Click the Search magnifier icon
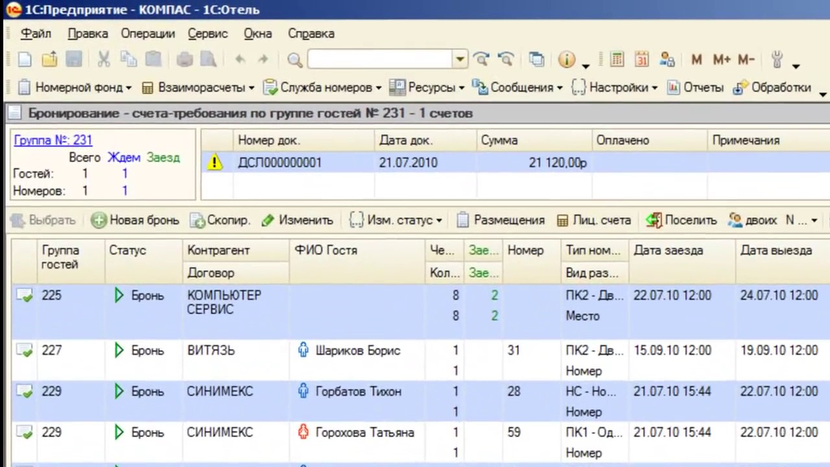Image resolution: width=830 pixels, height=467 pixels. 295,60
